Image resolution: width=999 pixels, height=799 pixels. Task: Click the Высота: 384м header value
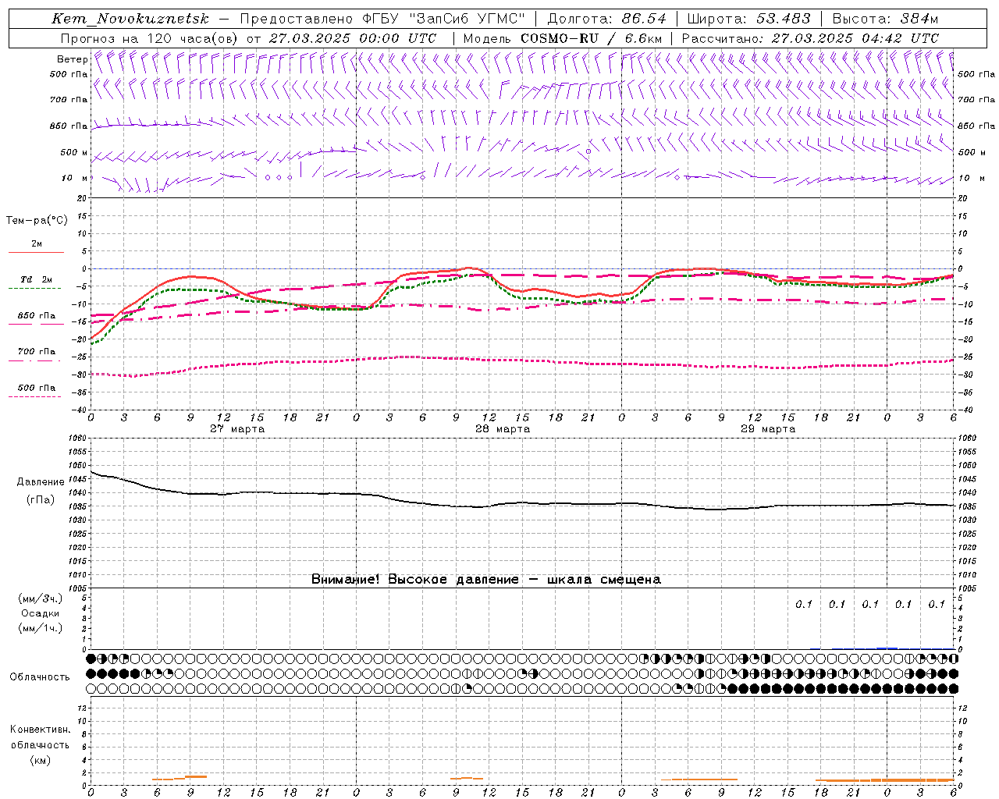[885, 18]
